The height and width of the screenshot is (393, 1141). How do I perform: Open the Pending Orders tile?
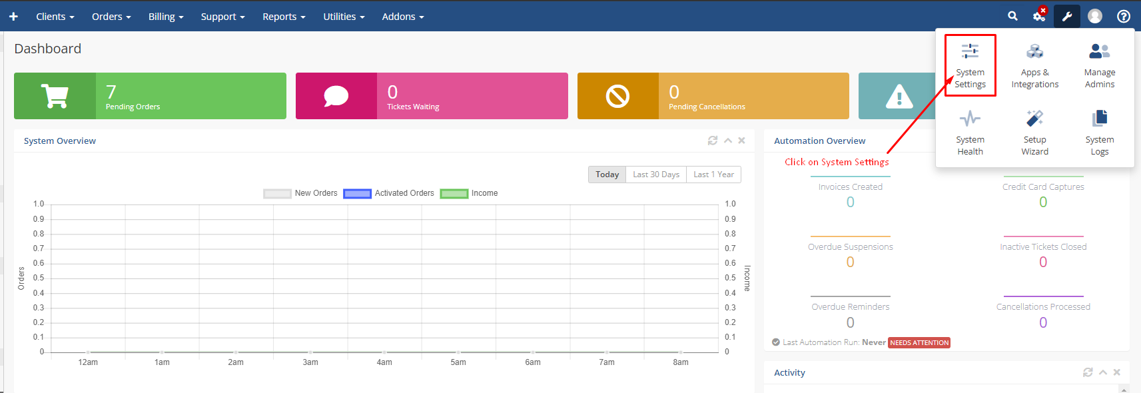pyautogui.click(x=150, y=96)
